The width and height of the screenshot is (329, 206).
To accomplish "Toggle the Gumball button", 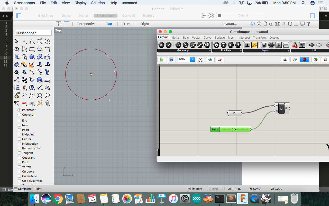I will (129, 16).
